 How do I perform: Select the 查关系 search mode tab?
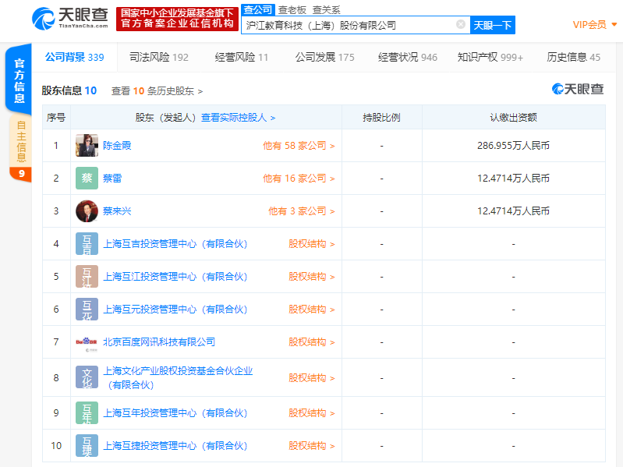tap(326, 10)
